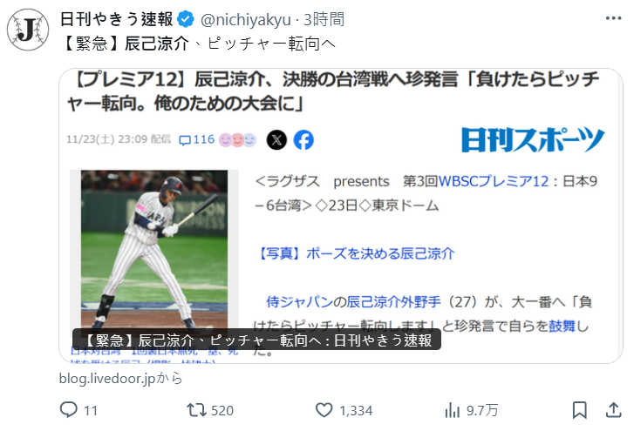Image resolution: width=634 pixels, height=431 pixels.
Task: Like the post with heart icon
Action: (324, 410)
